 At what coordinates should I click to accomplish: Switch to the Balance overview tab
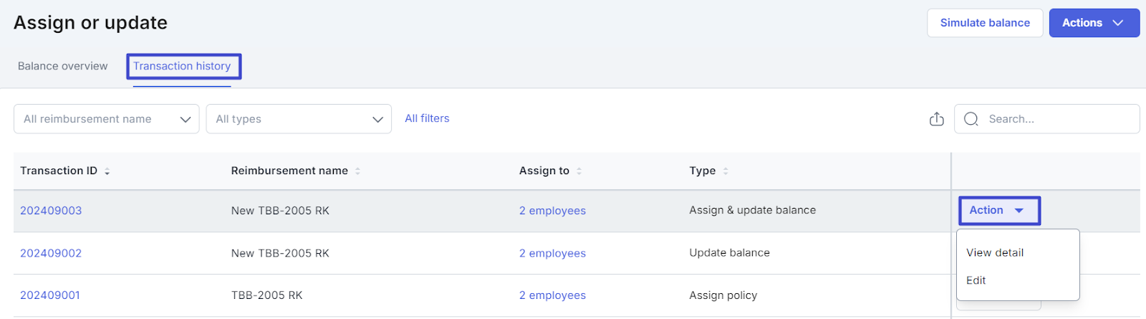click(62, 66)
